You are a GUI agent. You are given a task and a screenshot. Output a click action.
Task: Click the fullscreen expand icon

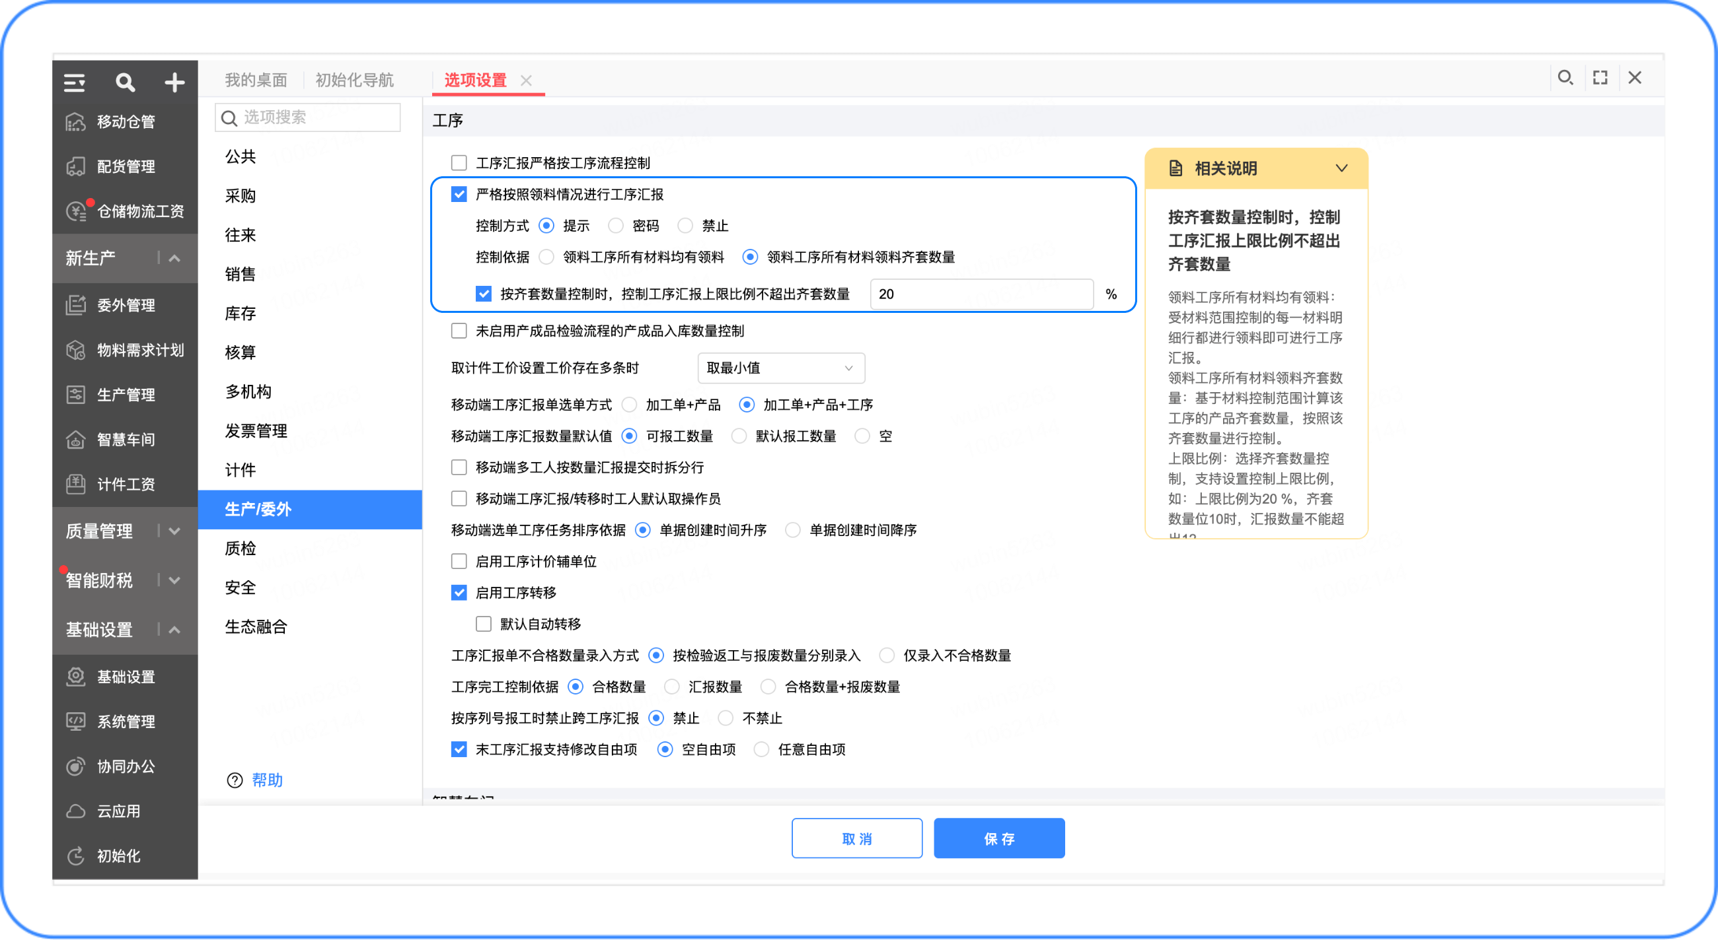1600,78
